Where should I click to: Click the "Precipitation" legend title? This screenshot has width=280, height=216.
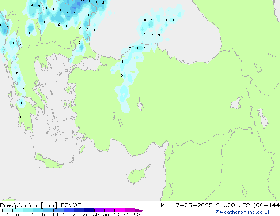(19, 205)
